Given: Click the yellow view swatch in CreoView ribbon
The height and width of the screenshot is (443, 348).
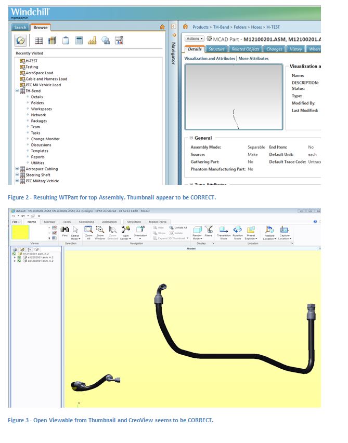Looking at the screenshot, I should click(x=20, y=233).
